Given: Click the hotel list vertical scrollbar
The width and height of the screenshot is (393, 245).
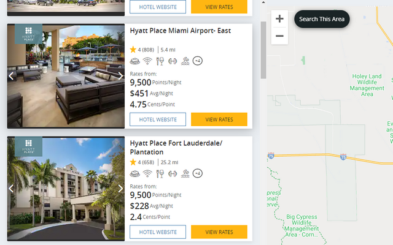Looking at the screenshot, I should pyautogui.click(x=263, y=50).
